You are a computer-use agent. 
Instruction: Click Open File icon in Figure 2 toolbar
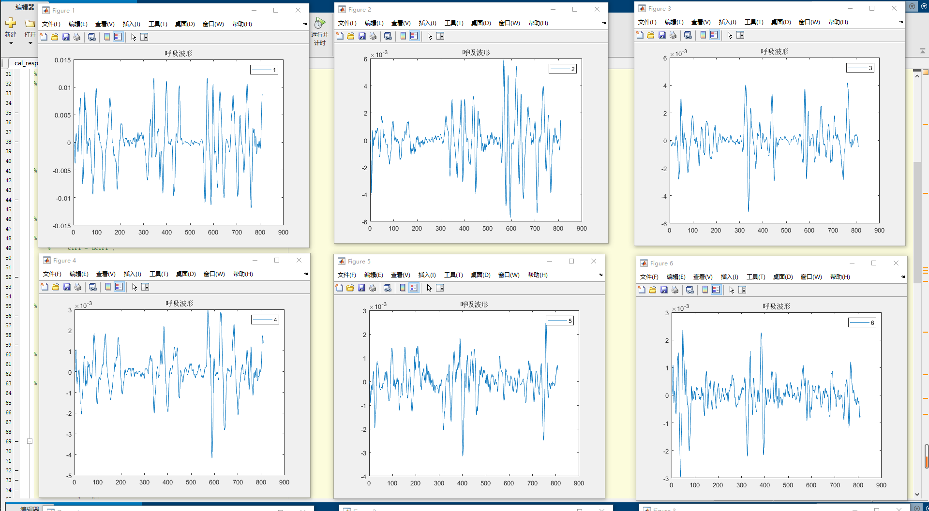[351, 36]
